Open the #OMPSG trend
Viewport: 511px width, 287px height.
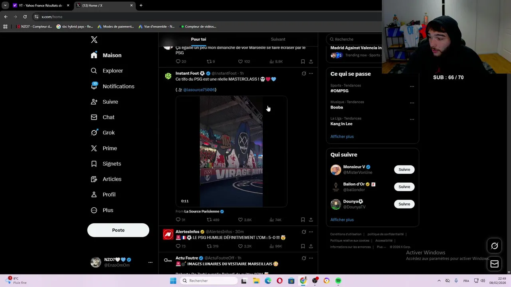click(339, 91)
